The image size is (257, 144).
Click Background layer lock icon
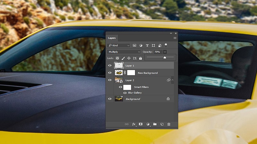tap(168, 99)
